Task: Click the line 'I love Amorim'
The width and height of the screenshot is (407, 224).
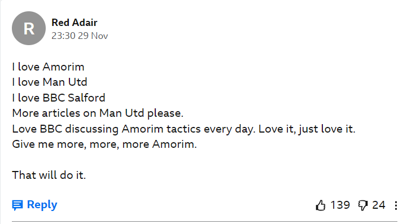Action: tap(49, 67)
